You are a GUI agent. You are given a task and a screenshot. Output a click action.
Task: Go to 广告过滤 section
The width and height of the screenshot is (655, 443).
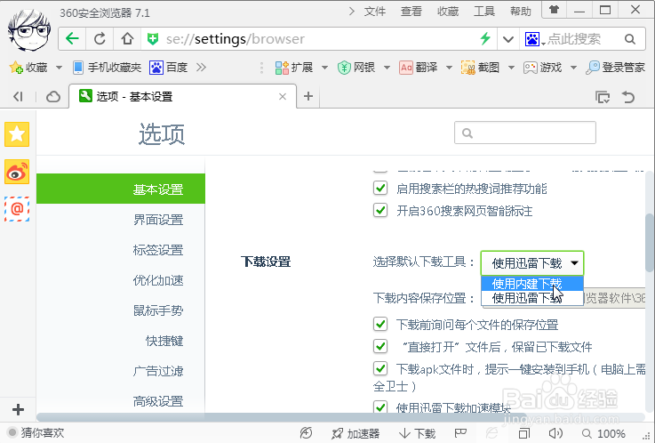pyautogui.click(x=158, y=371)
